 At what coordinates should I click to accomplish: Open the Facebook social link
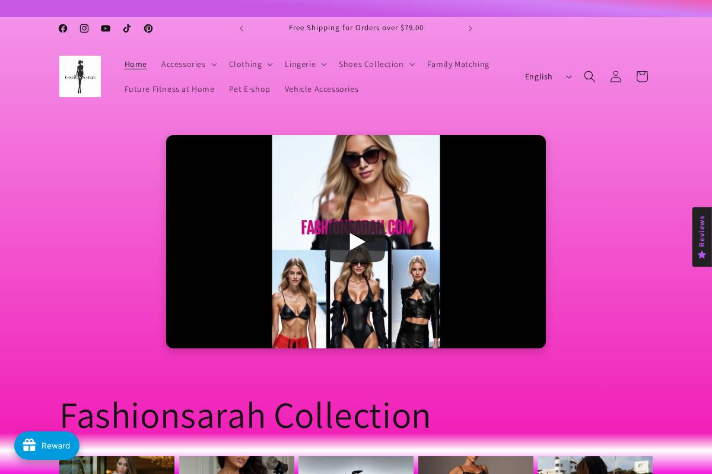click(x=63, y=28)
